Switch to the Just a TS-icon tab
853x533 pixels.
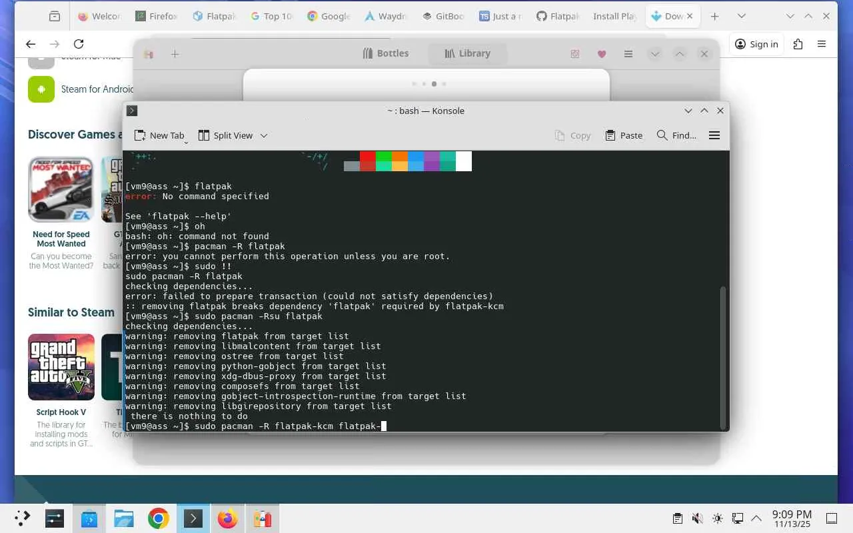coord(500,17)
